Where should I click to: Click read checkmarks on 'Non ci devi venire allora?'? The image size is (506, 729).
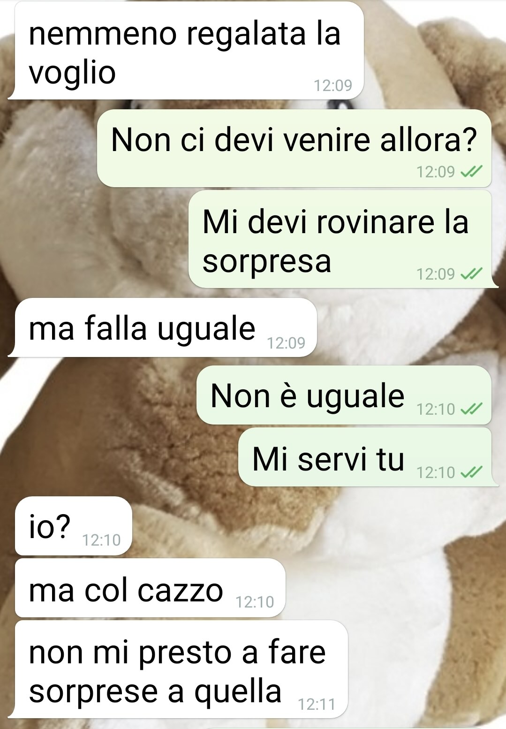(471, 172)
